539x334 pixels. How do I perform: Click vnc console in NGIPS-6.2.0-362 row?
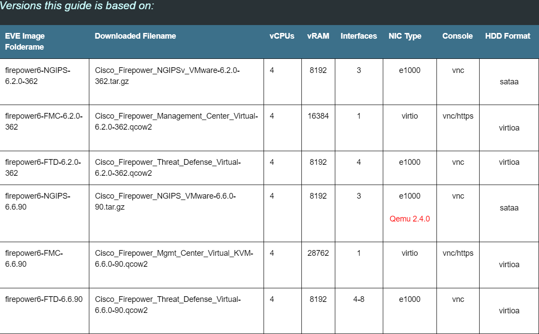pyautogui.click(x=458, y=70)
